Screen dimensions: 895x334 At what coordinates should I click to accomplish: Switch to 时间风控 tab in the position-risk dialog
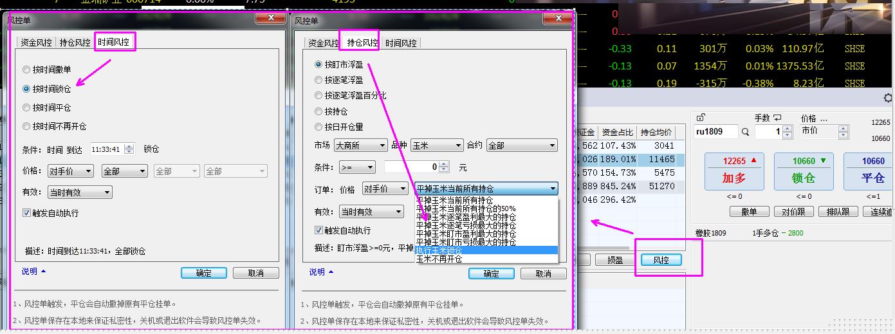[401, 42]
